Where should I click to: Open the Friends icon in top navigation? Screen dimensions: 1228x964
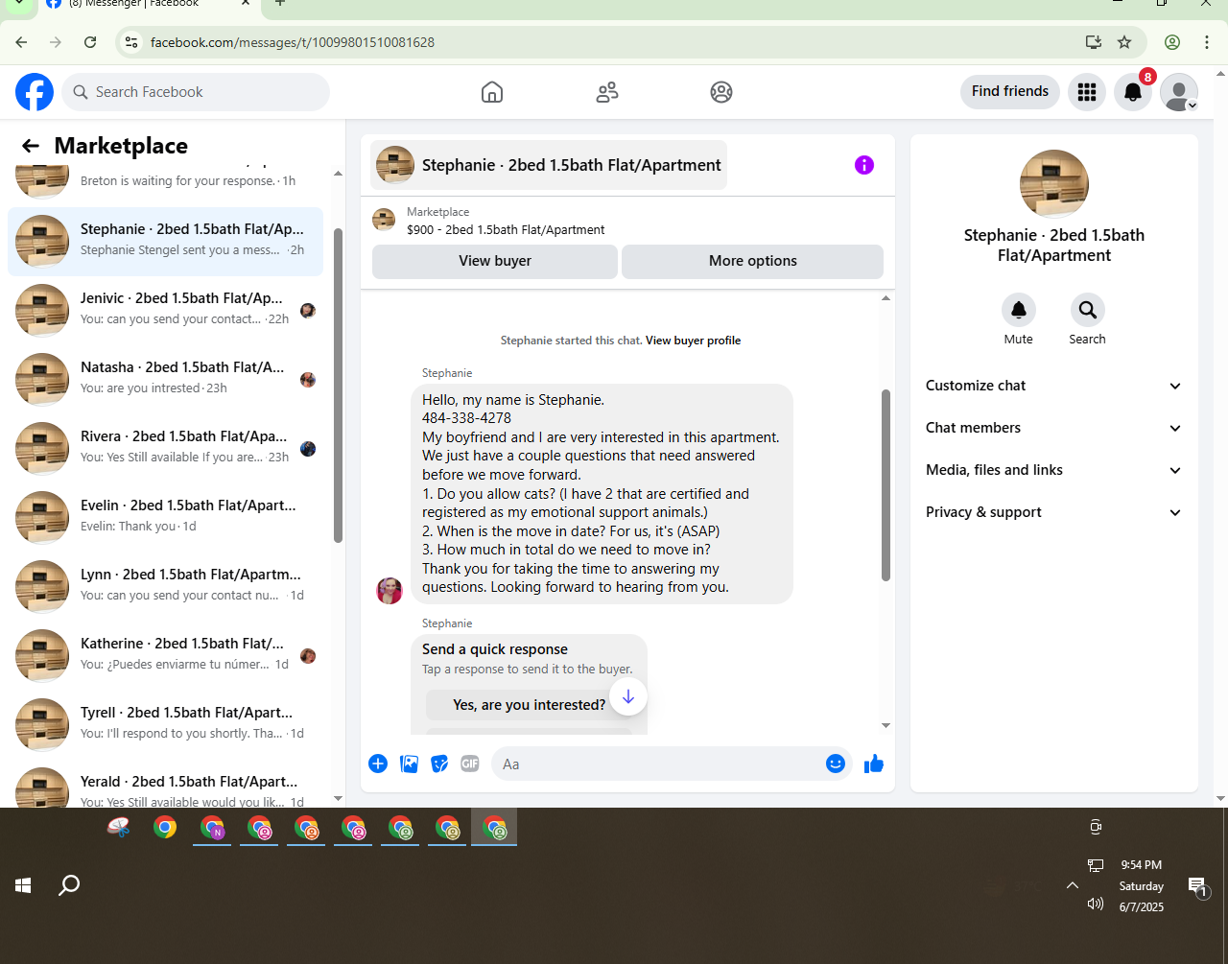coord(607,92)
